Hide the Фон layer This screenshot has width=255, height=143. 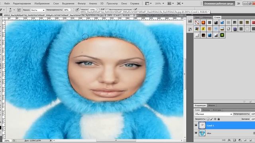[x=196, y=133]
